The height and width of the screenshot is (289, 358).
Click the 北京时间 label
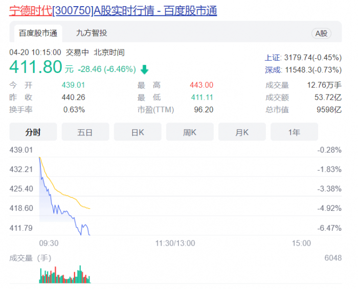click(109, 53)
